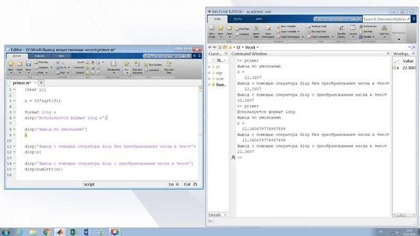Switch to VIEW tab in Editor
420x236 pixels.
coord(61,56)
